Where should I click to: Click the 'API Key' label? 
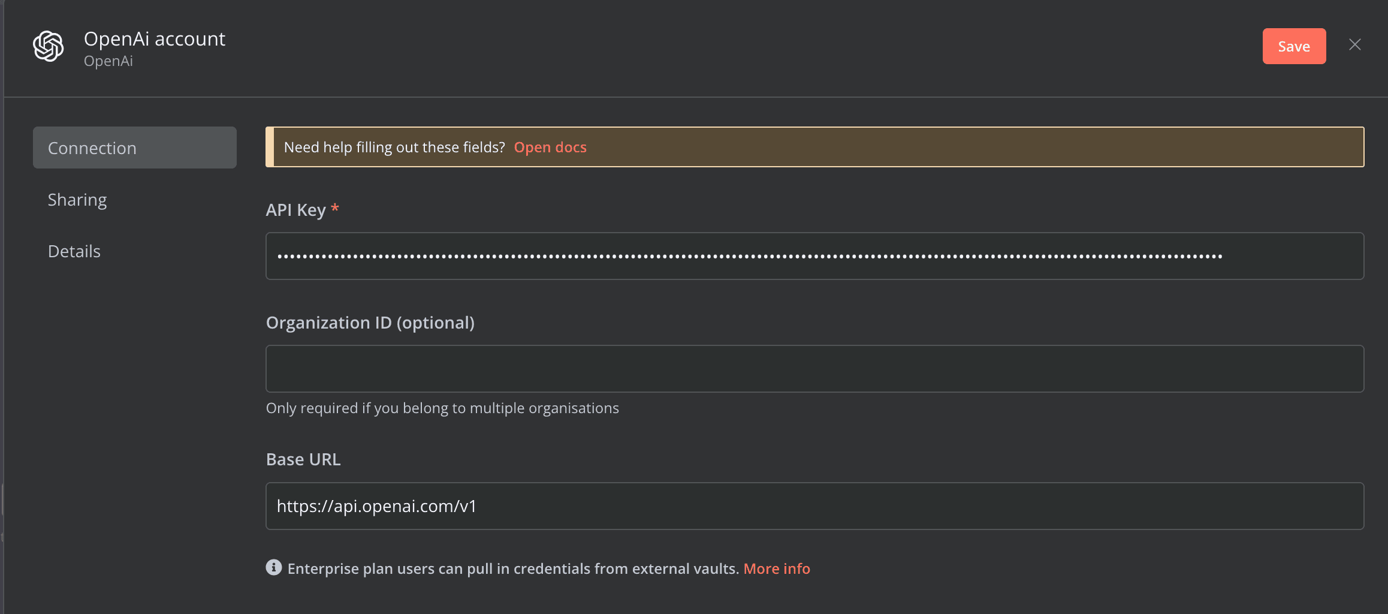point(296,210)
